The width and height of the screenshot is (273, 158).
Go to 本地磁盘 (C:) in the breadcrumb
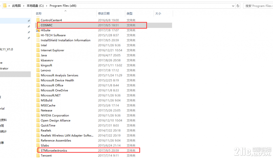pos(35,6)
